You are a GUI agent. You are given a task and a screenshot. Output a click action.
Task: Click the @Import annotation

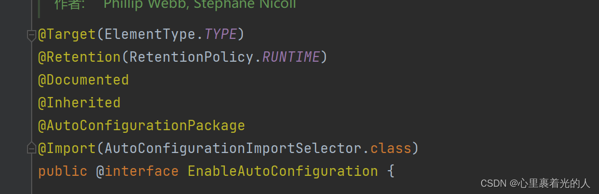(67, 148)
